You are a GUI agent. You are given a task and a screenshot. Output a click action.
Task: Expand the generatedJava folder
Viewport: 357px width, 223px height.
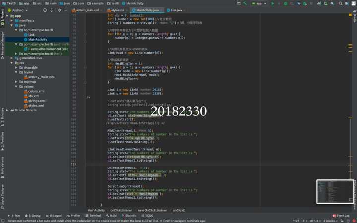12,58
